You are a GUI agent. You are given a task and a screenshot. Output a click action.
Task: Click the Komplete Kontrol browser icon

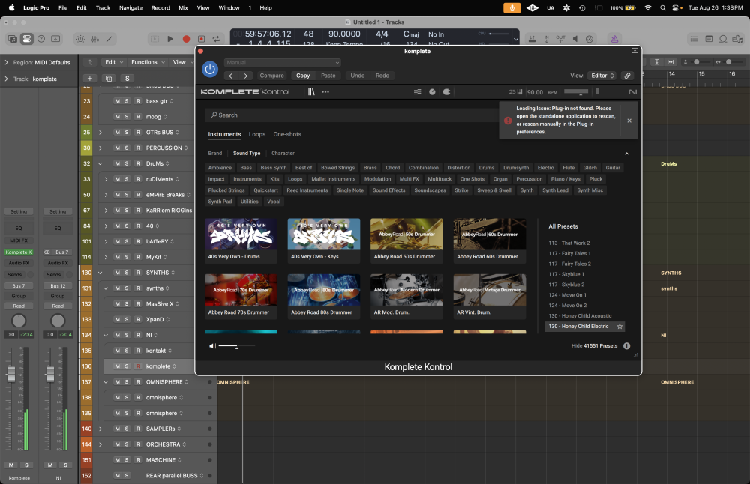[x=311, y=91]
